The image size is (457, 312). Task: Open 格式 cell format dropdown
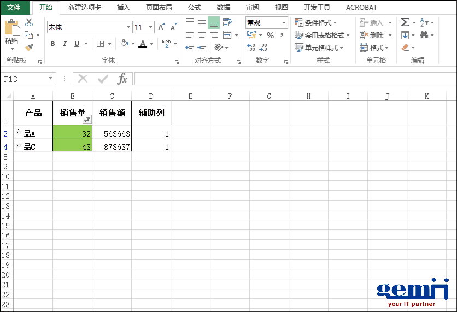click(x=374, y=48)
